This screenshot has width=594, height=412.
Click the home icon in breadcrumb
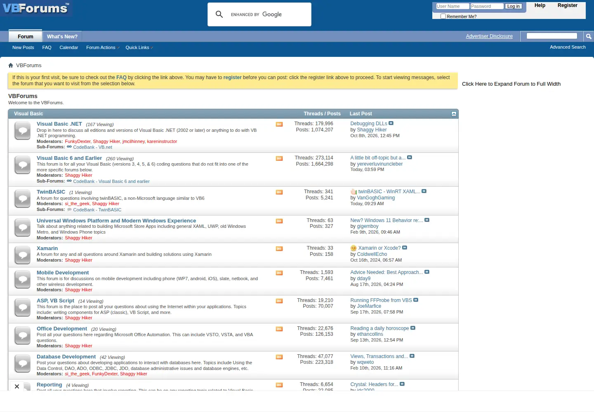tap(11, 66)
